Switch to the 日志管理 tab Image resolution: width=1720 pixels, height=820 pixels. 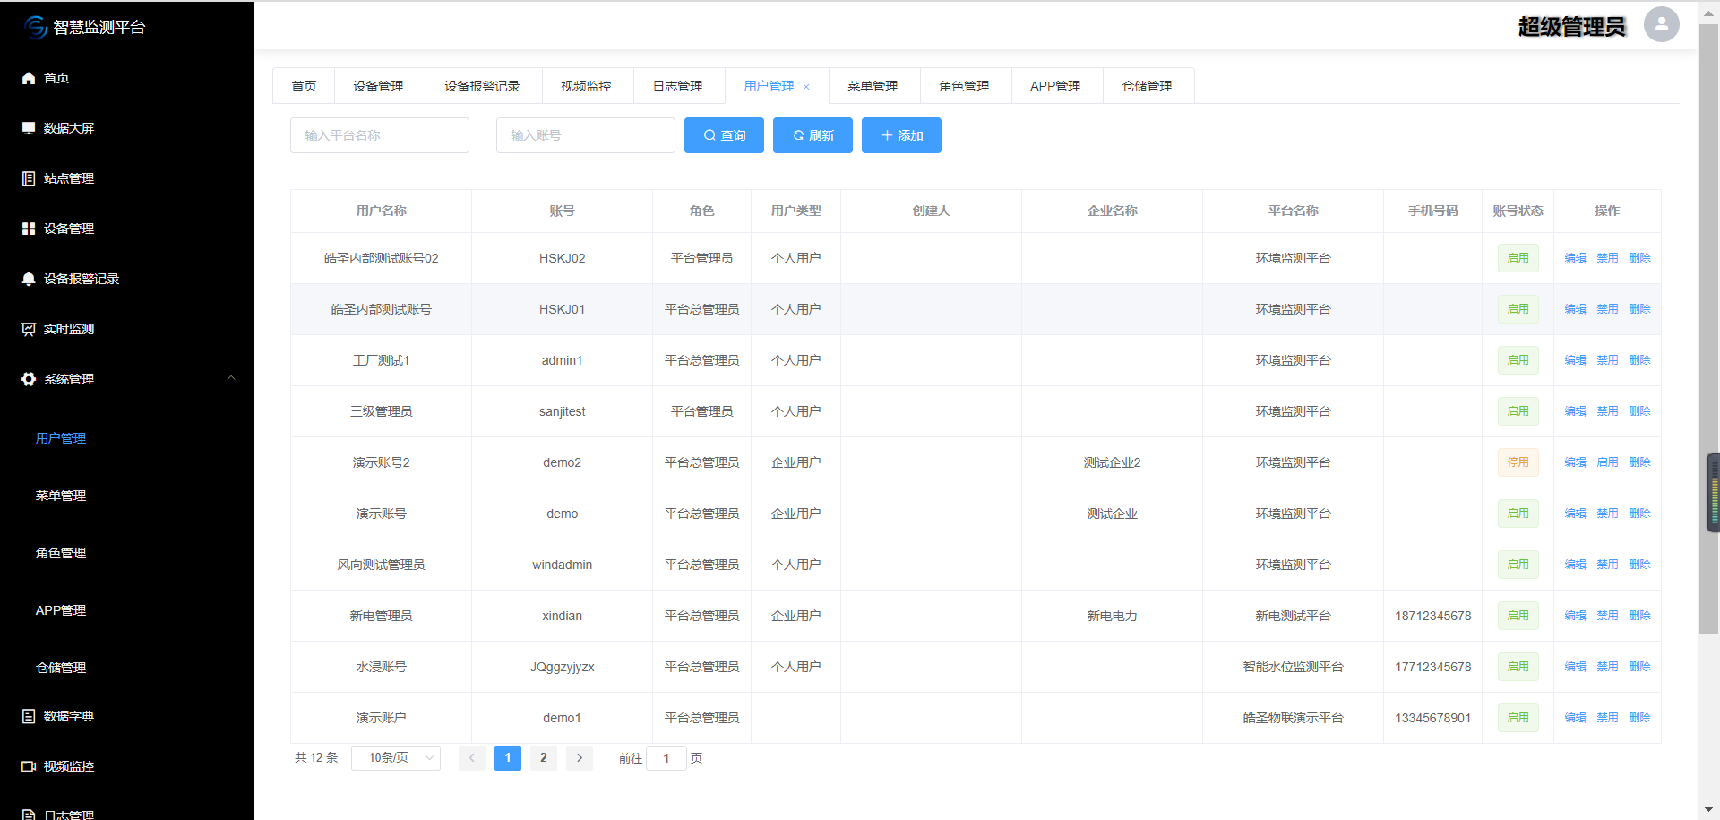click(677, 86)
